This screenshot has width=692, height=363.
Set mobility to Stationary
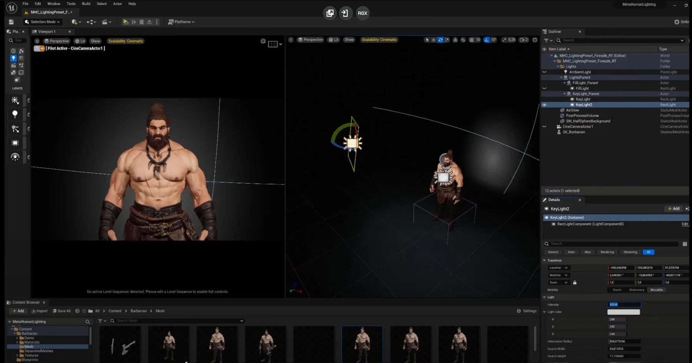pyautogui.click(x=637, y=290)
